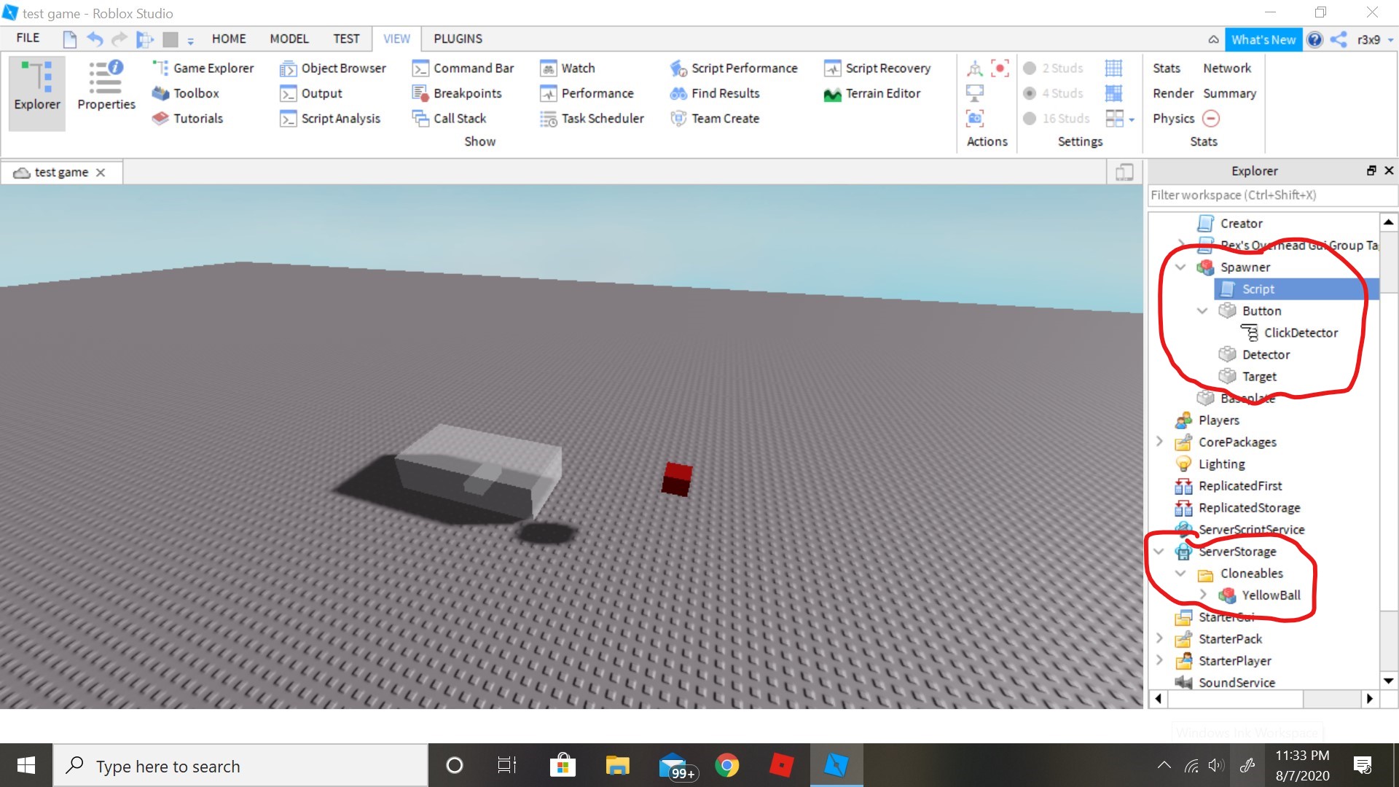Open the Call Stack window
The height and width of the screenshot is (787, 1399).
coord(449,118)
